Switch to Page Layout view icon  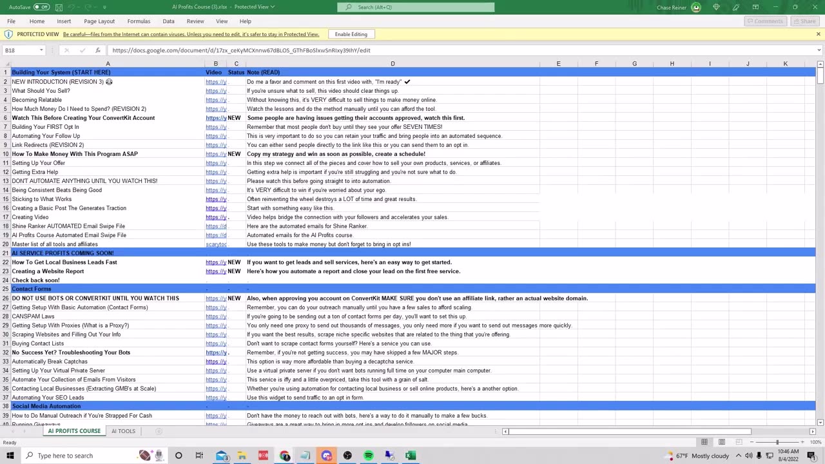pos(722,442)
